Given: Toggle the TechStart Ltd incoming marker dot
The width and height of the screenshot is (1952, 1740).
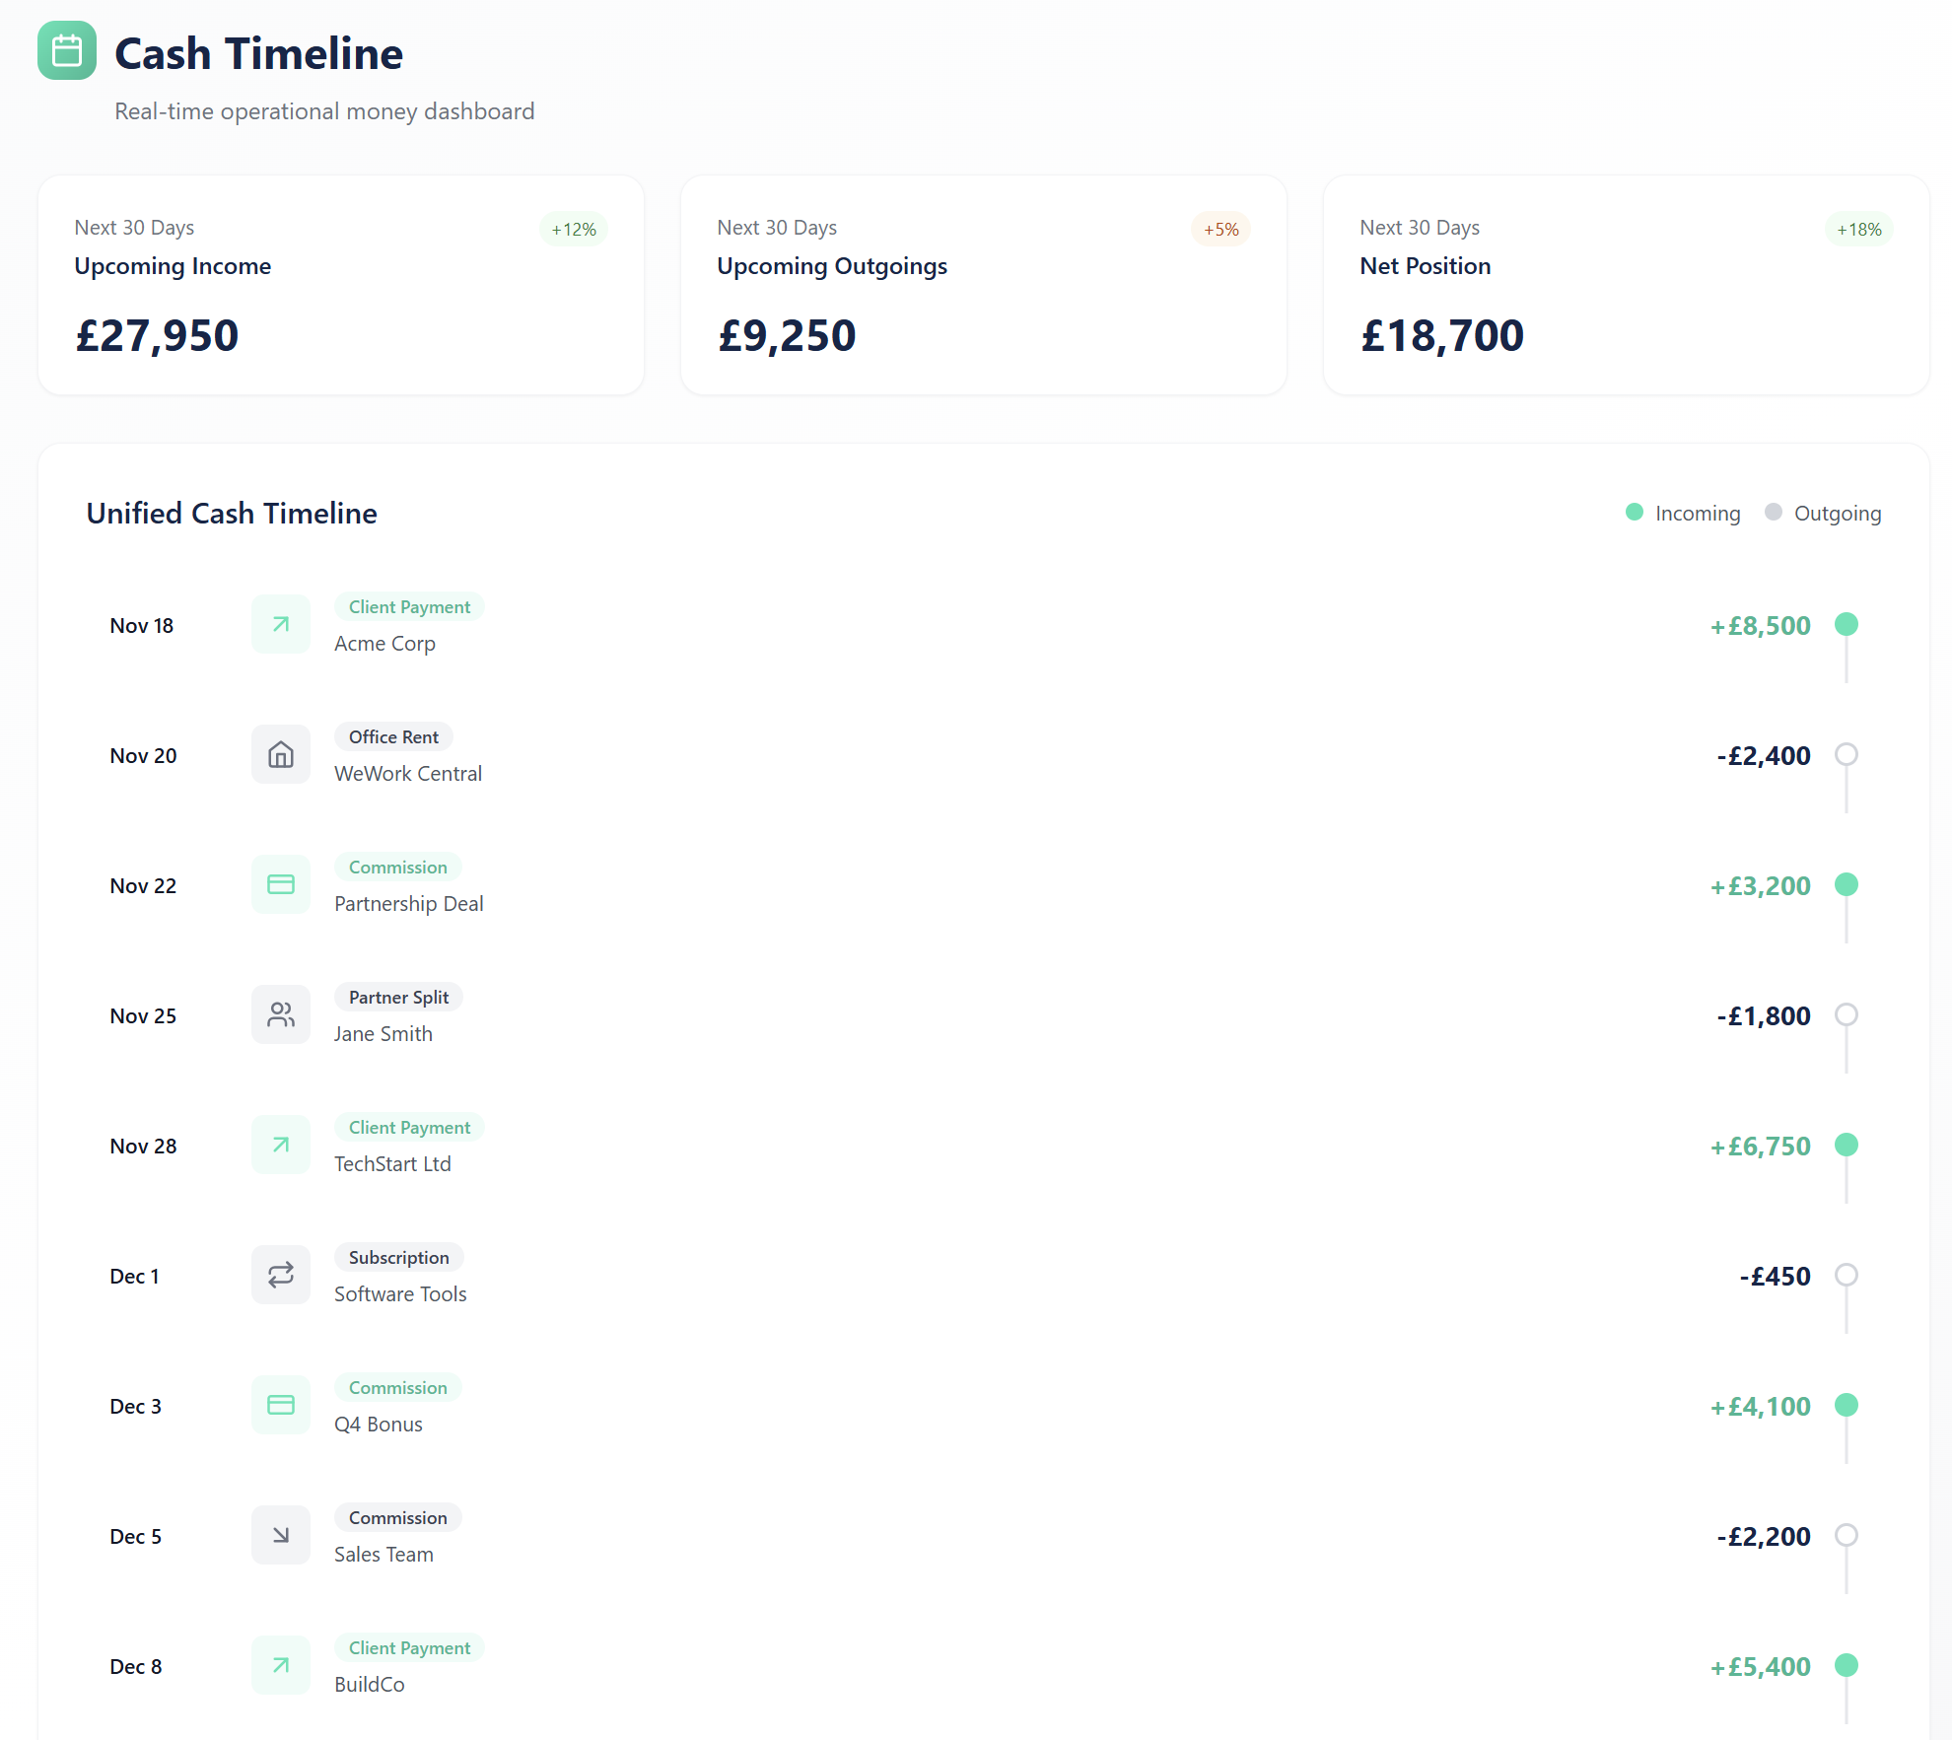Looking at the screenshot, I should click(1847, 1145).
